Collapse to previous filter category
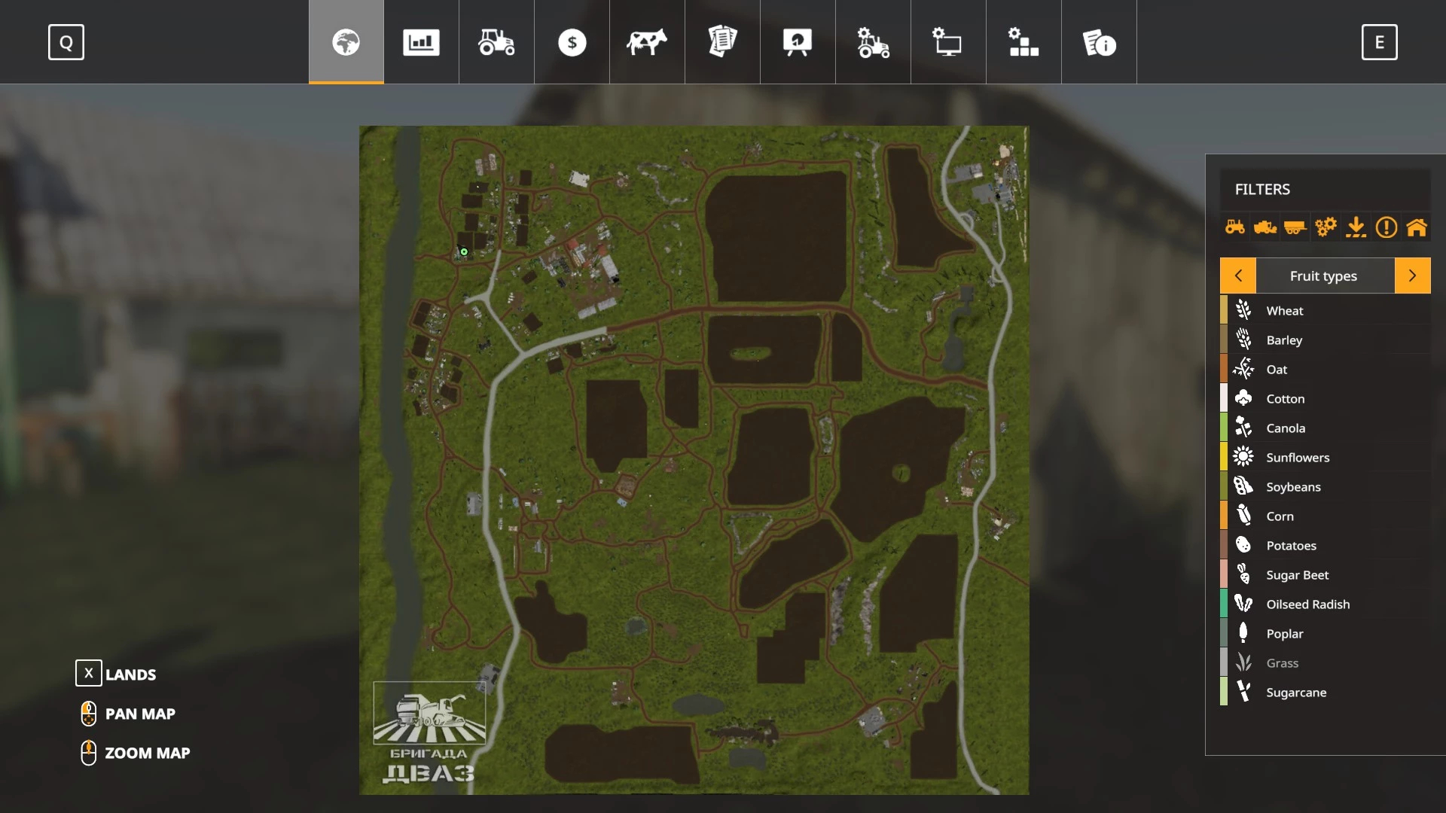This screenshot has height=813, width=1446. coord(1238,276)
